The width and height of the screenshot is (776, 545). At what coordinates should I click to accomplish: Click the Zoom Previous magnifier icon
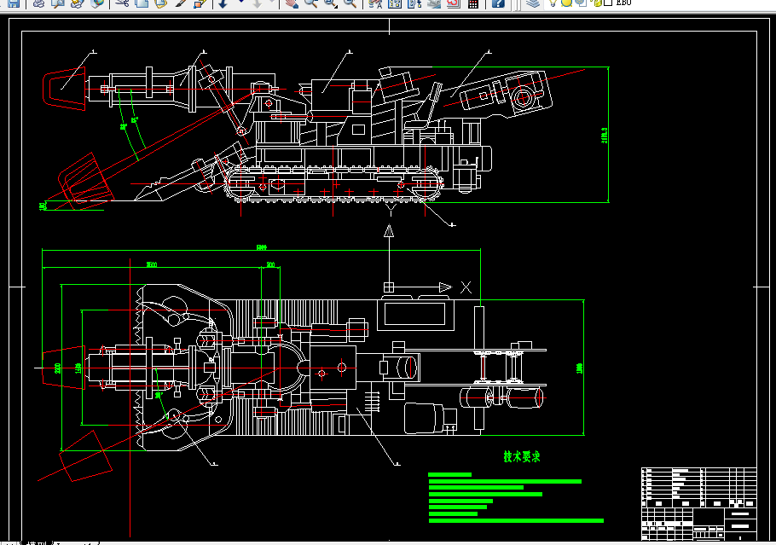pos(350,3)
